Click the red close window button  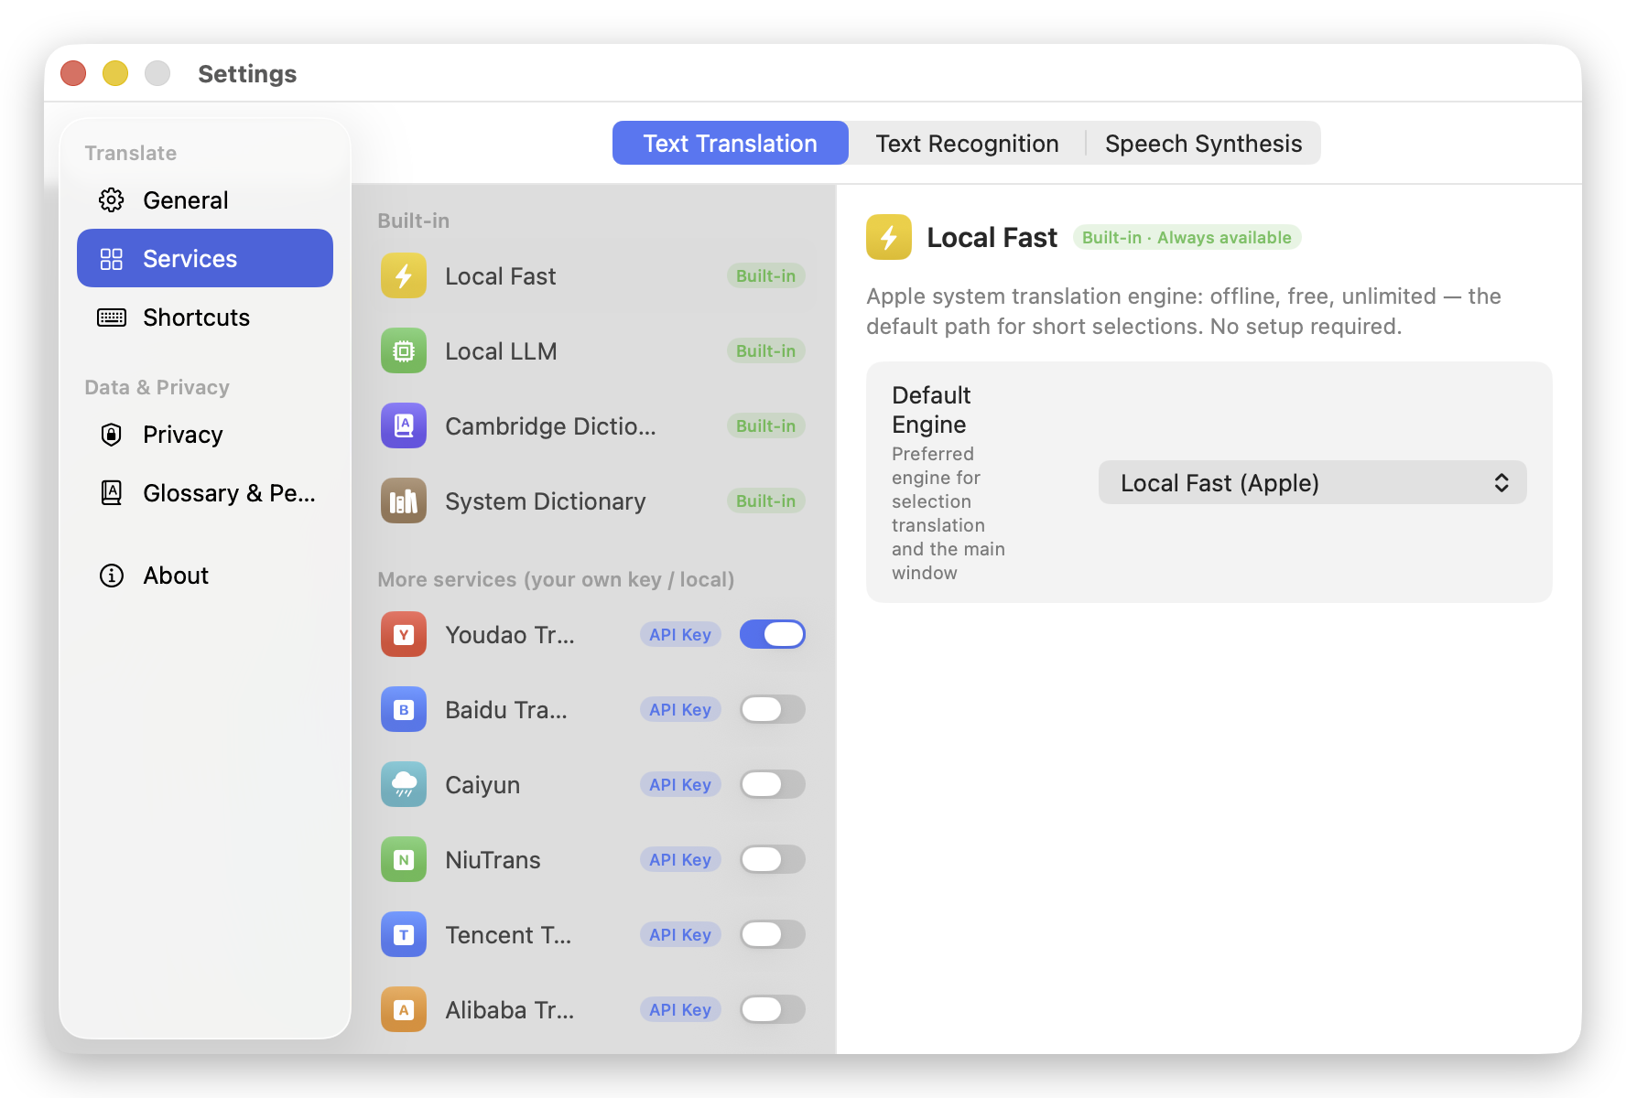point(73,73)
